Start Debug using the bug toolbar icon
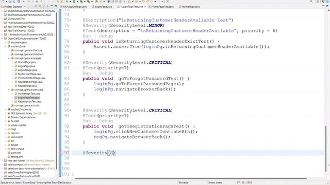 [x=67, y=2]
